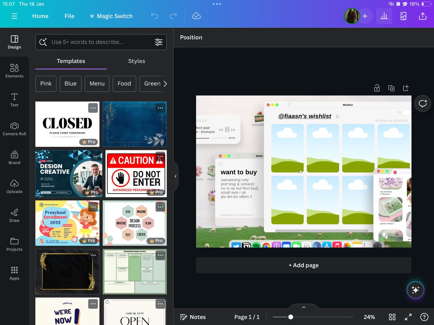The image size is (434, 325).
Task: Open options on blue floral template
Action: point(160,108)
